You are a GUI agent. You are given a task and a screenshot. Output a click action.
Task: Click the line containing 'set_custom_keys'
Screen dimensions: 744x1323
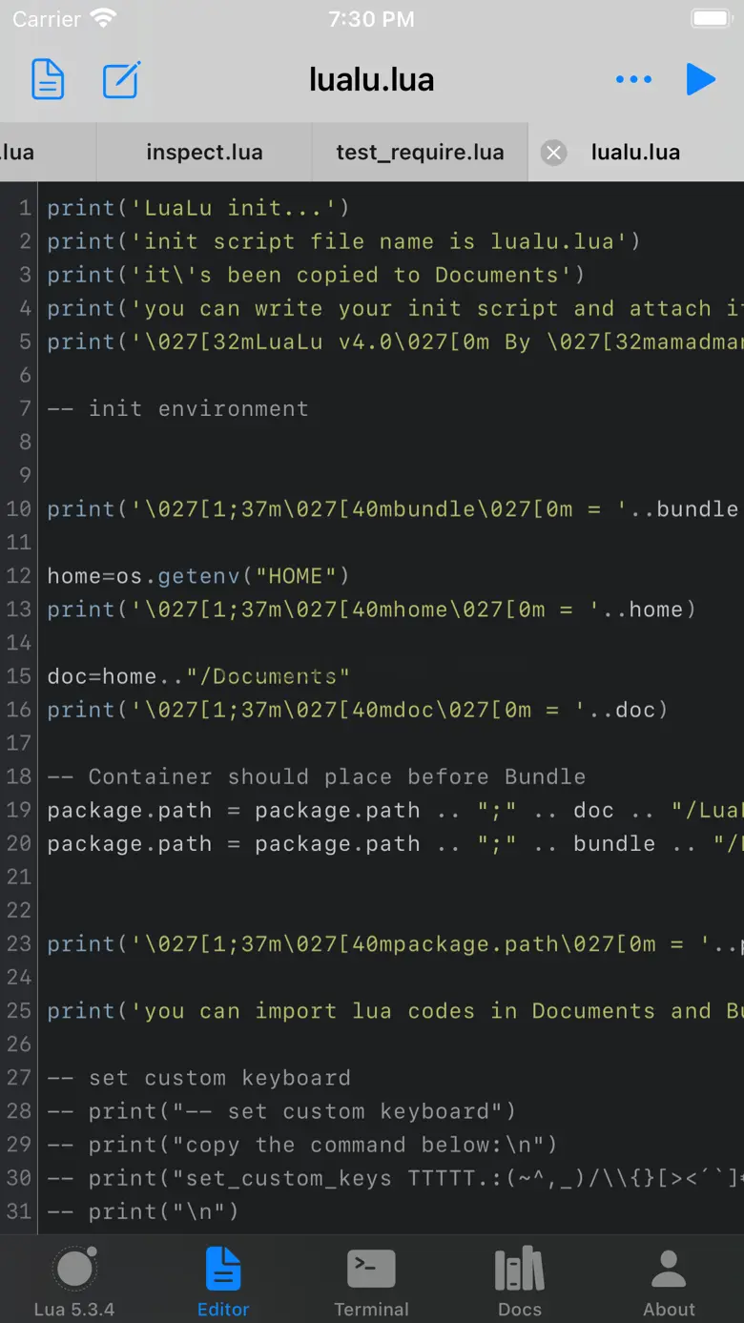395,1178
